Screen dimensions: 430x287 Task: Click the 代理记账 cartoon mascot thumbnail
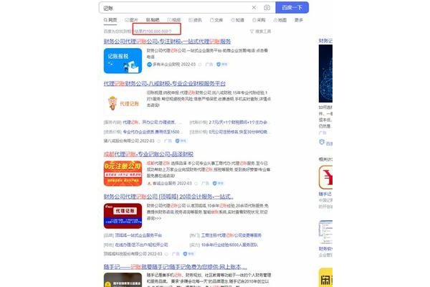[123, 103]
